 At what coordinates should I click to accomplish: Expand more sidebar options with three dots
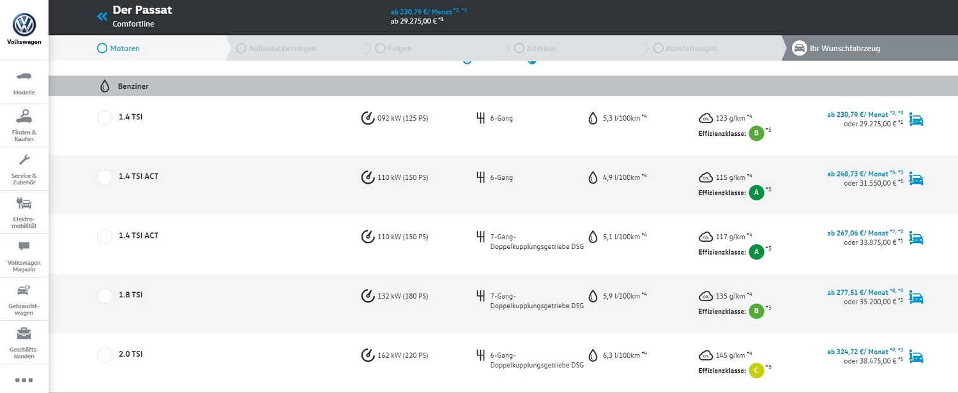24,380
